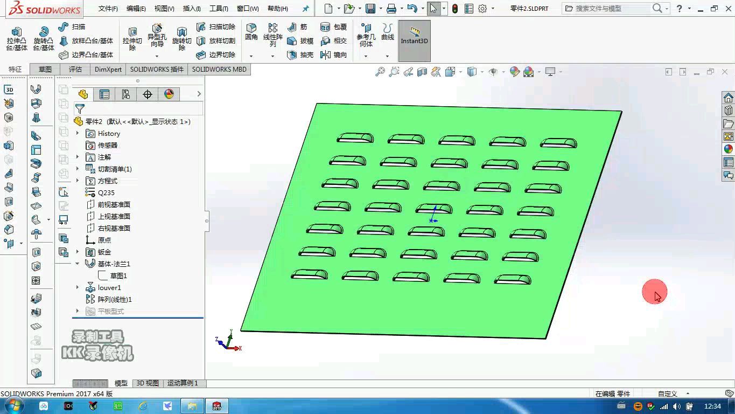Select the 拉伸凸台/基体 extrude boss tool
Viewport: 735px width, 414px height.
click(17, 39)
